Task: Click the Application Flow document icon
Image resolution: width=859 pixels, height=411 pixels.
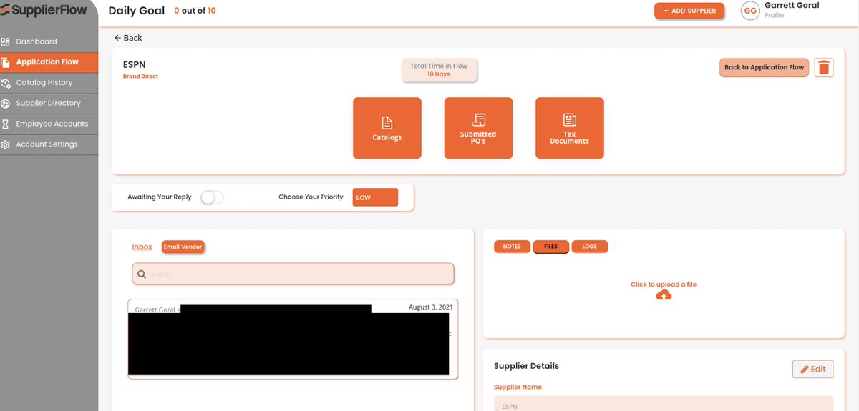Action: [6, 62]
